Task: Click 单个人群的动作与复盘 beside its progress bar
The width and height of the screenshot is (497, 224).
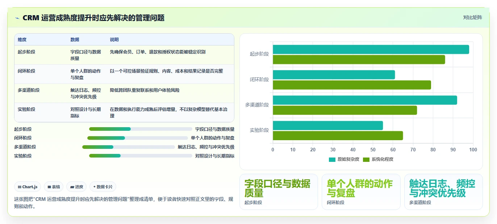Action: [x=213, y=138]
